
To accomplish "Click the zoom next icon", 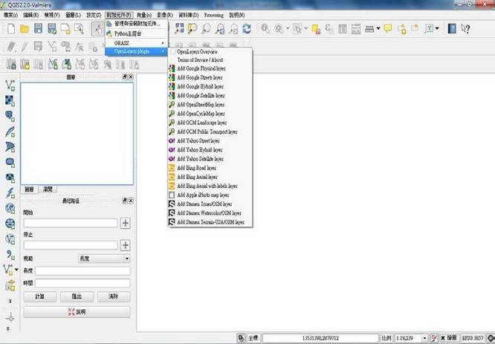I will pos(233,29).
